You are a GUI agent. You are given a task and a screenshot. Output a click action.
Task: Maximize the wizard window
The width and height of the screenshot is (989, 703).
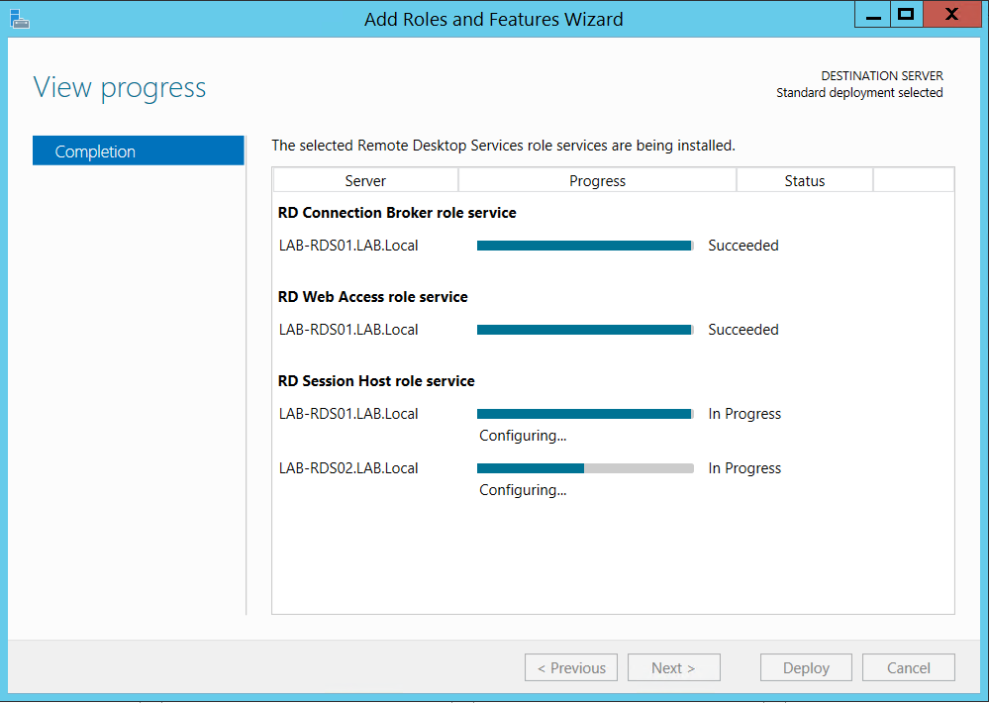pyautogui.click(x=904, y=15)
